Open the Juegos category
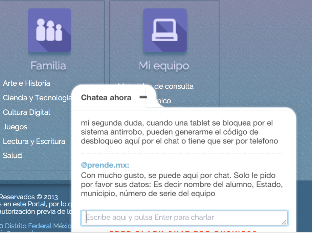Viewport: 312px width, 233px height. [x=15, y=127]
